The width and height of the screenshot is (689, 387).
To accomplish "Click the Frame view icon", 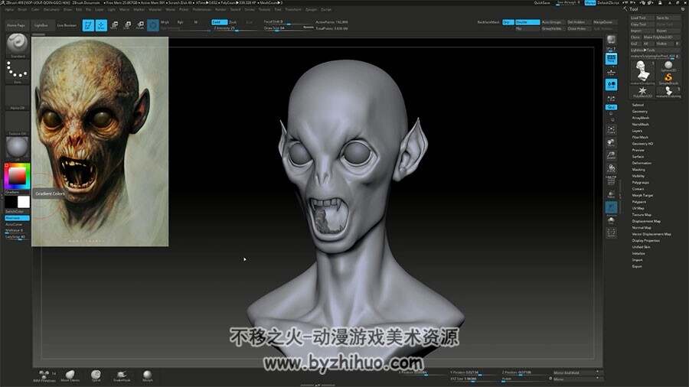I will point(611,130).
